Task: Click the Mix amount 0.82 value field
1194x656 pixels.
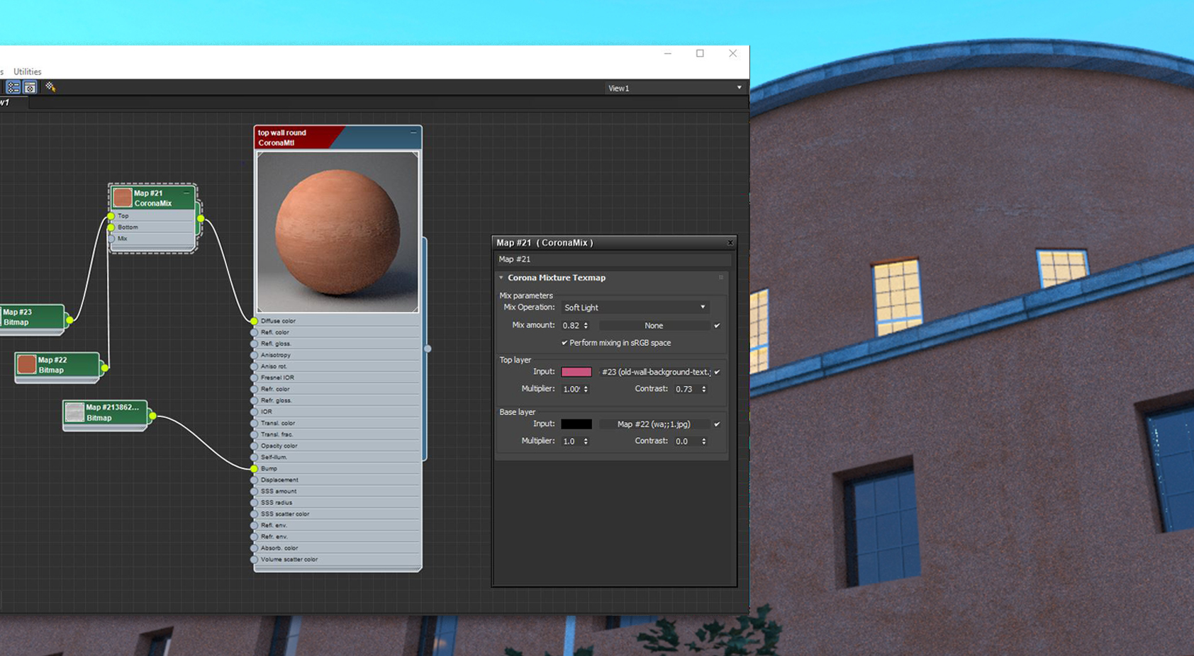Action: point(571,326)
